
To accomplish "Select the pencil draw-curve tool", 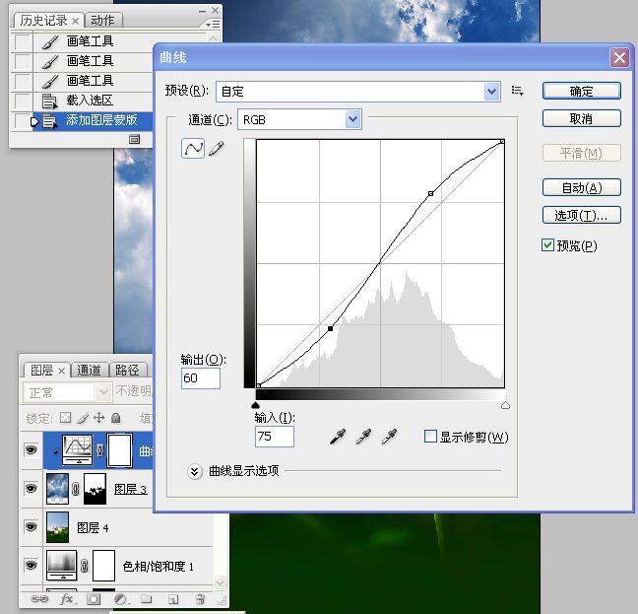I will (x=216, y=149).
